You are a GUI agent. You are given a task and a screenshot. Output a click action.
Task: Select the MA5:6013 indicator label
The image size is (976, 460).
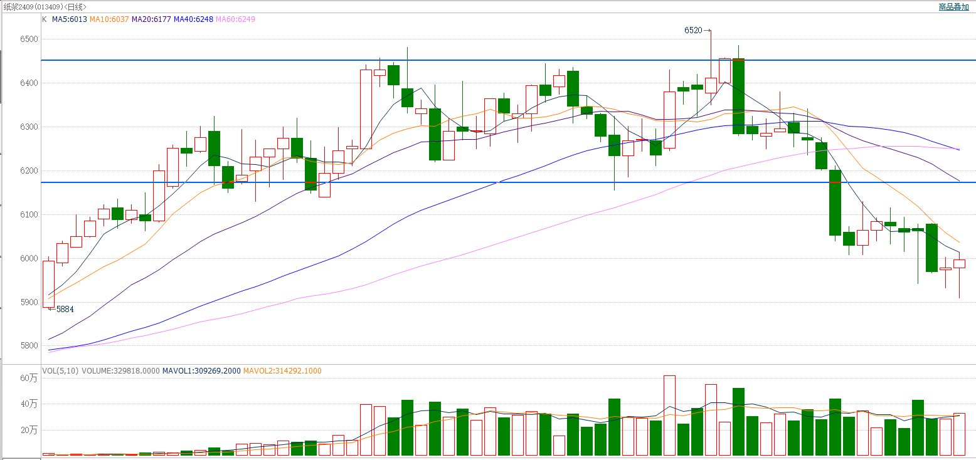tap(69, 19)
